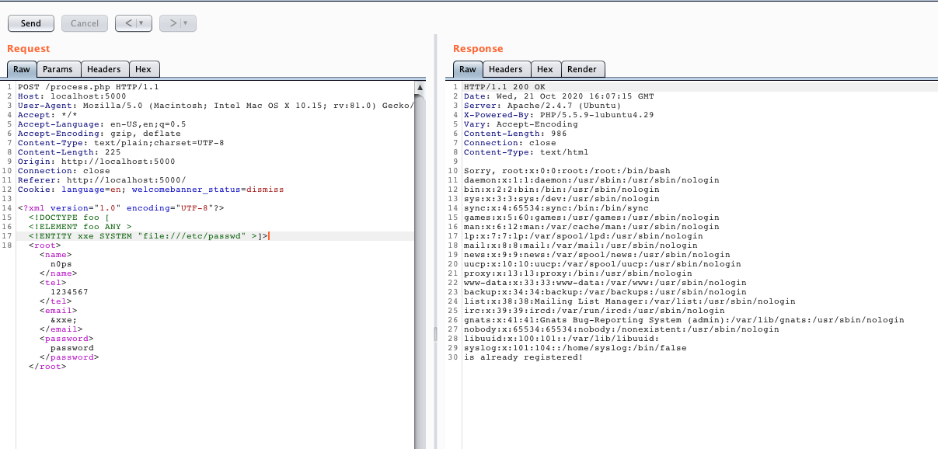Click the 'n0ps' name value
The height and width of the screenshot is (449, 938).
61,264
